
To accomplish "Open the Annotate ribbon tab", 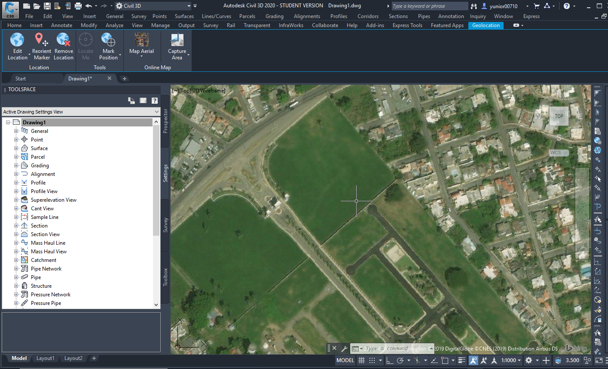I will tap(61, 25).
